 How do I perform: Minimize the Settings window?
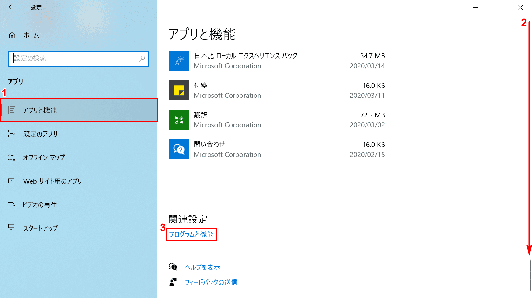click(475, 7)
